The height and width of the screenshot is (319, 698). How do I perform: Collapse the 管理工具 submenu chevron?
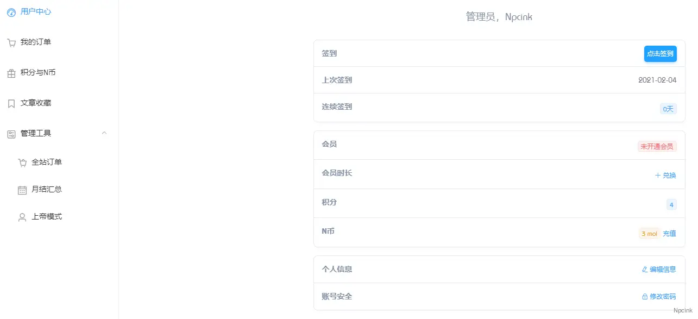(104, 133)
